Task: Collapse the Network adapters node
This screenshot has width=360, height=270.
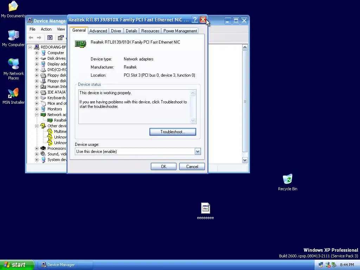Action: coord(37,115)
